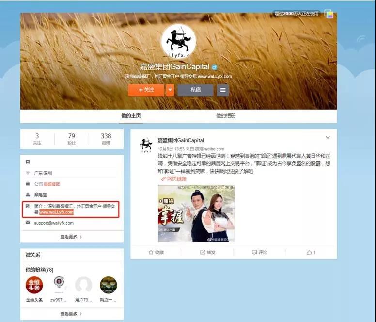The image size is (376, 322).
Task: Click the blue verified badge beside GainCapital
Action: [215, 67]
